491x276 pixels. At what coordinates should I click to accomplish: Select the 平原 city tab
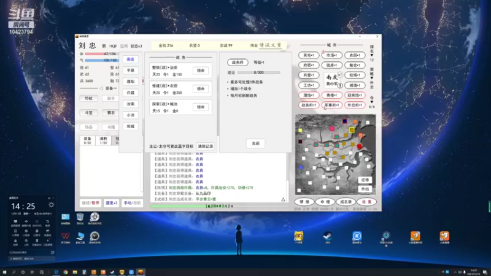[x=131, y=71]
